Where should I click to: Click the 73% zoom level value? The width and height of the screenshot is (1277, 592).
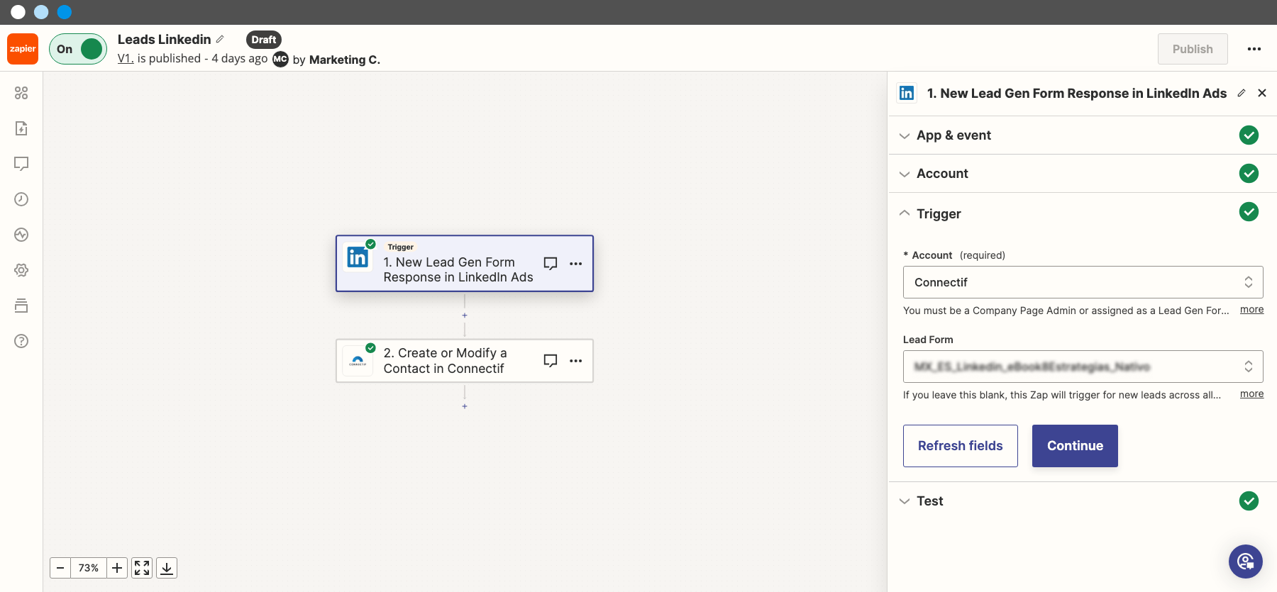click(89, 568)
